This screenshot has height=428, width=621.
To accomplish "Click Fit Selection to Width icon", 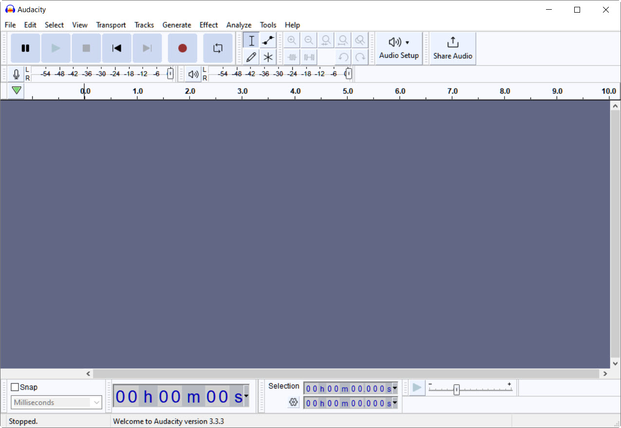I will coord(326,40).
